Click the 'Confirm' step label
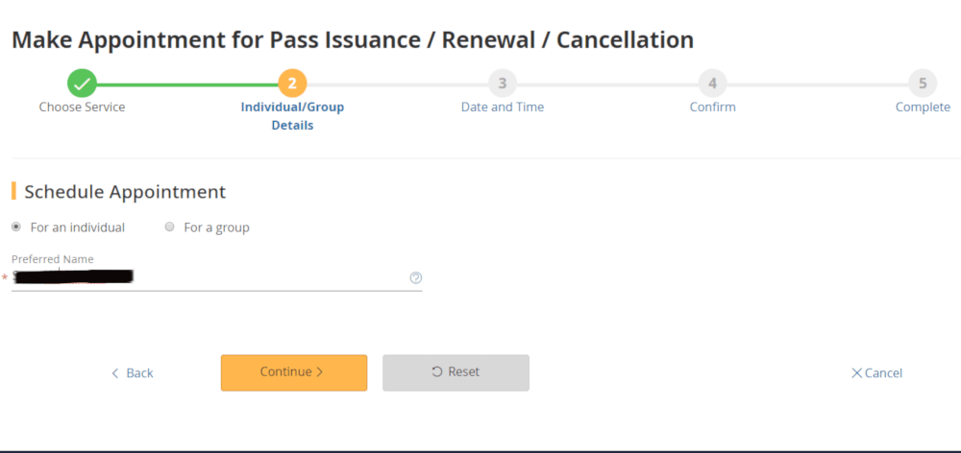This screenshot has width=961, height=453. coord(712,107)
